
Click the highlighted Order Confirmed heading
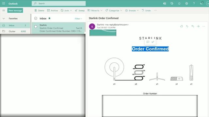[150, 49]
